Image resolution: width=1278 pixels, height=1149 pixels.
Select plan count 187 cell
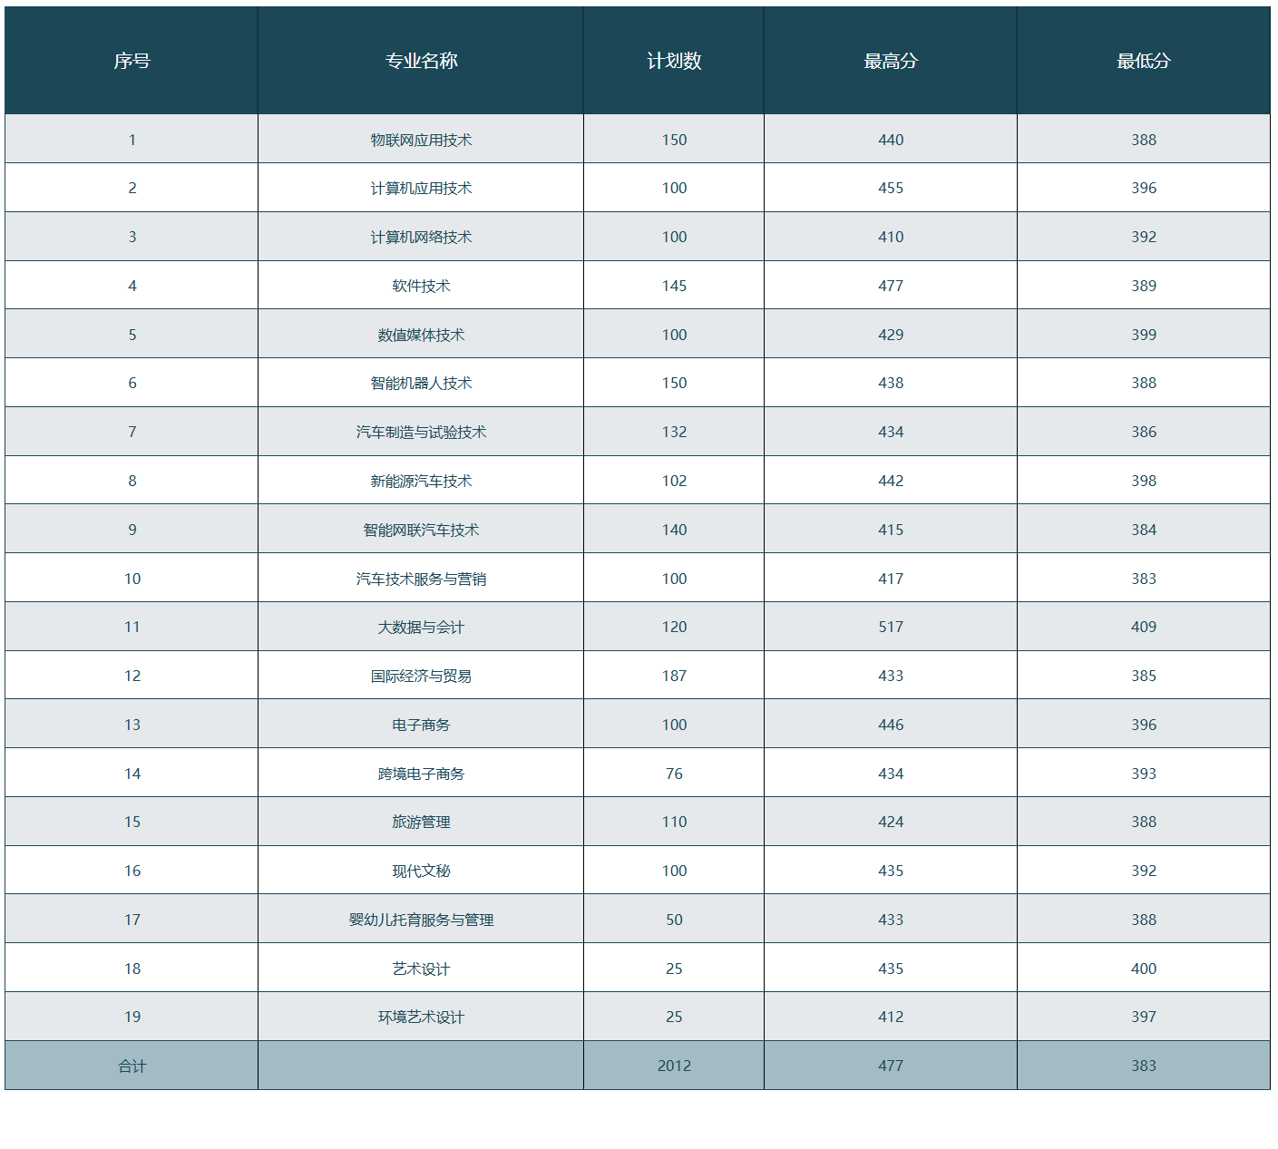674,676
